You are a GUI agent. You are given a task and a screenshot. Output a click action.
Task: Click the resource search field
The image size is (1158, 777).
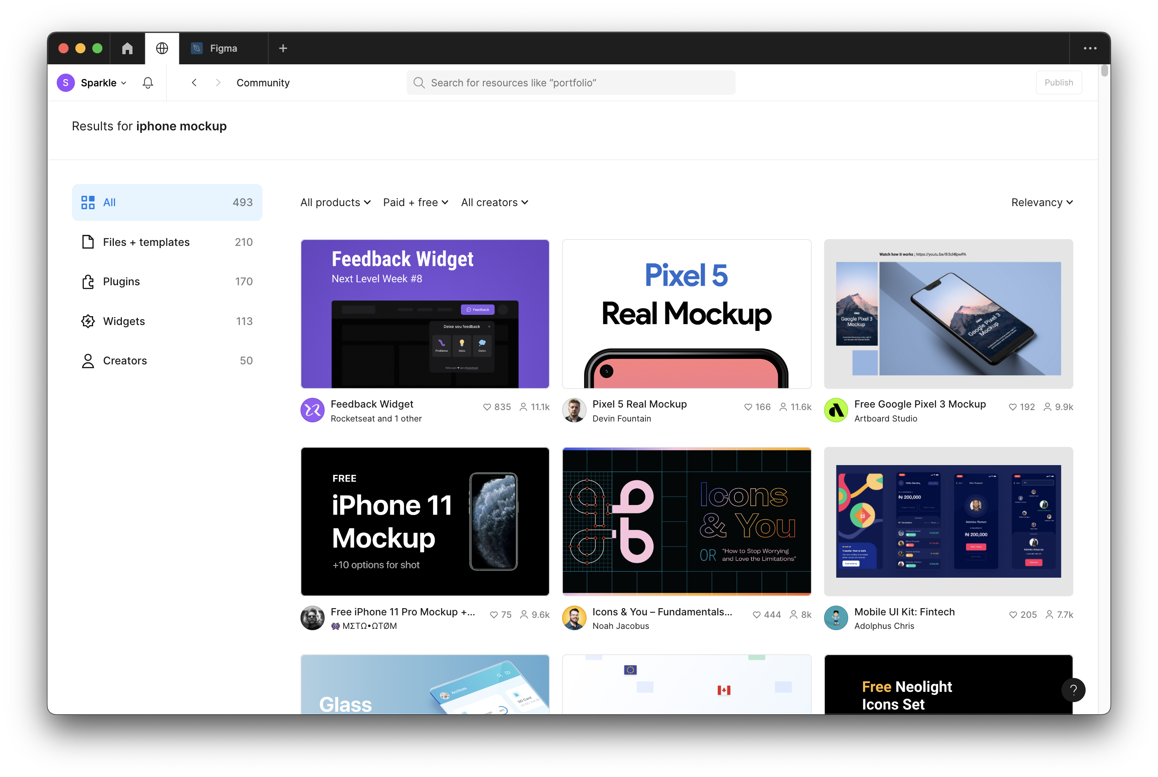coord(571,83)
